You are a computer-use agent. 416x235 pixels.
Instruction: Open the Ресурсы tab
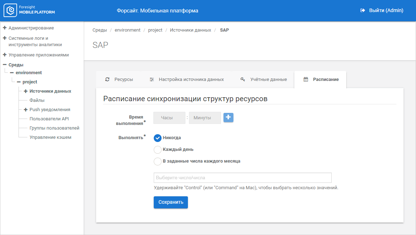click(119, 80)
